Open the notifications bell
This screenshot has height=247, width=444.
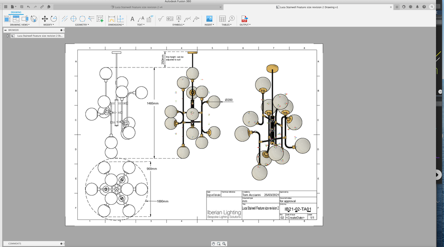pos(417,7)
